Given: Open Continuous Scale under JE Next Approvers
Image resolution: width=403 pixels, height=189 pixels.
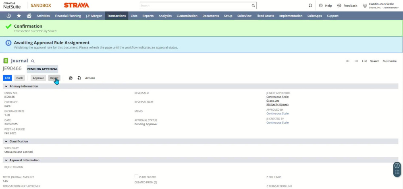Looking at the screenshot, I should click(278, 97).
